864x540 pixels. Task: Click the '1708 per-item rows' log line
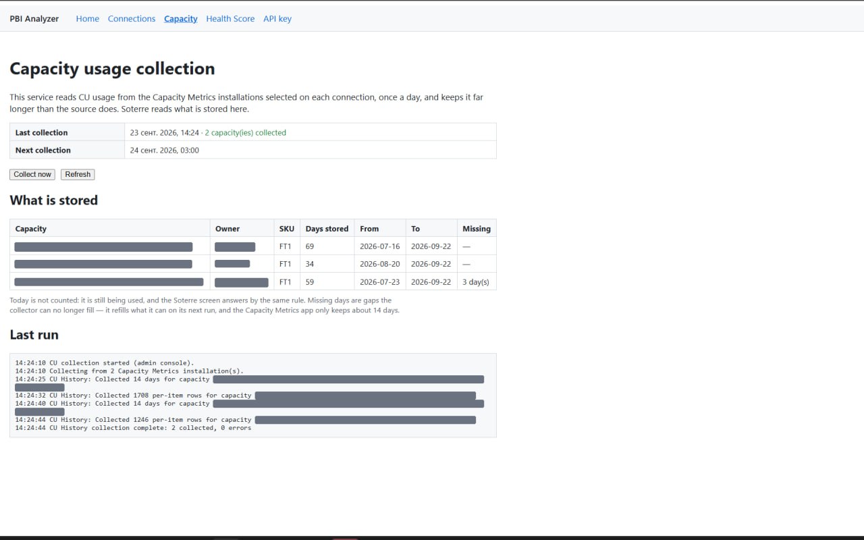point(246,396)
